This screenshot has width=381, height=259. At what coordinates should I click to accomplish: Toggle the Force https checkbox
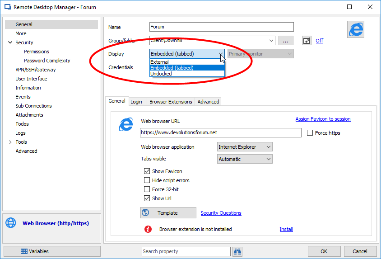click(310, 133)
